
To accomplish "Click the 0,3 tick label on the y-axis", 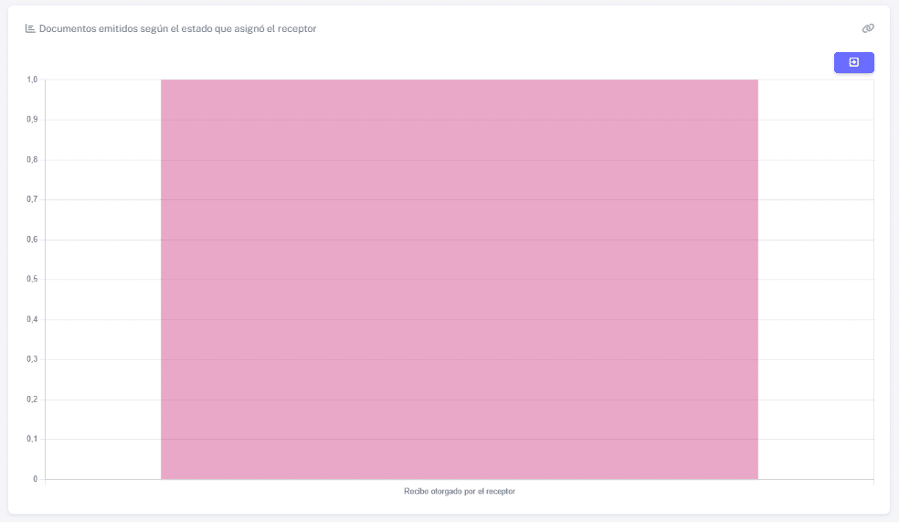I will pos(32,359).
